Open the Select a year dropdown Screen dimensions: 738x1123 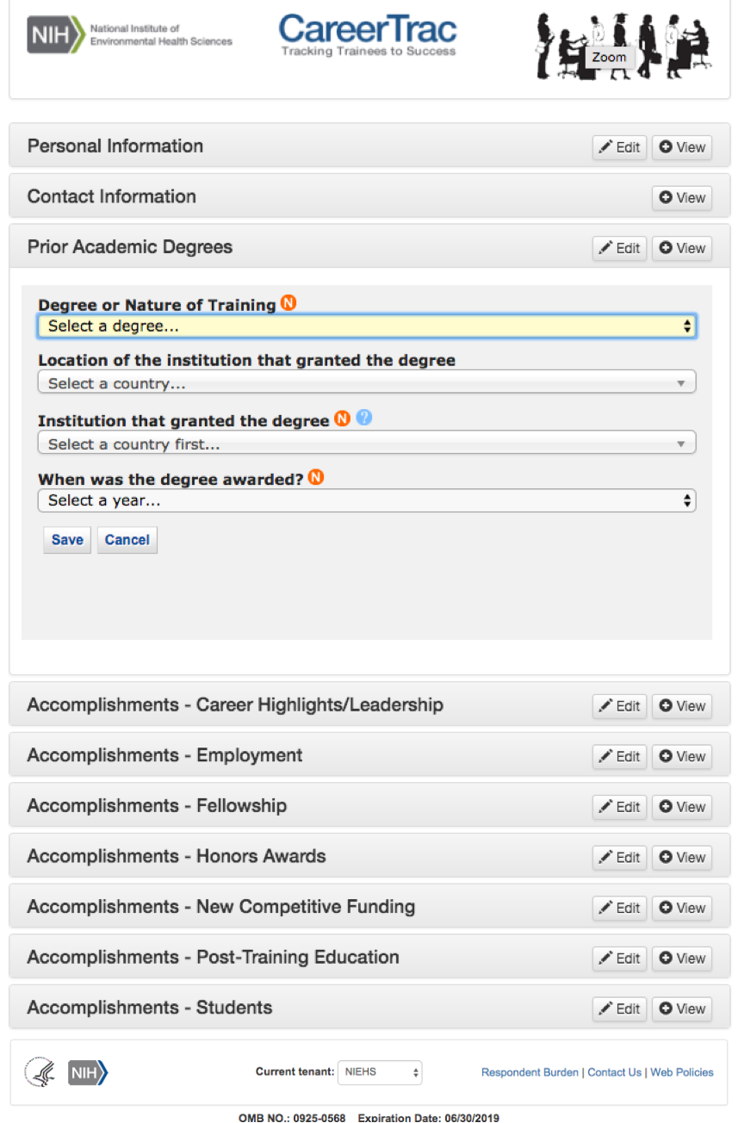[x=367, y=500]
